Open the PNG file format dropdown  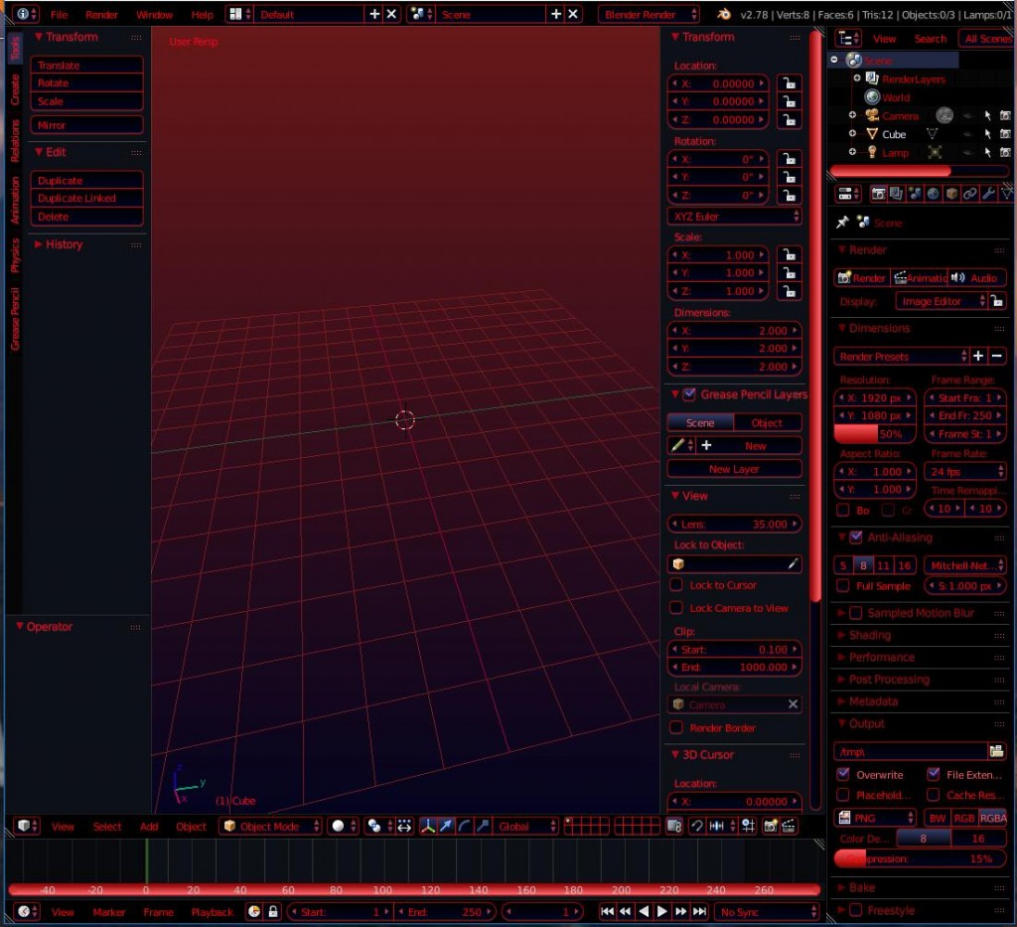874,818
